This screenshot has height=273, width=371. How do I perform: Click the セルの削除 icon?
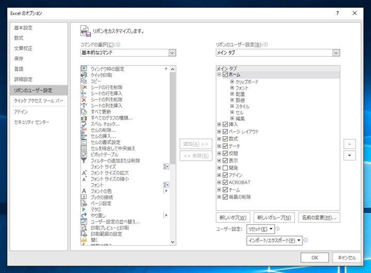coord(84,130)
